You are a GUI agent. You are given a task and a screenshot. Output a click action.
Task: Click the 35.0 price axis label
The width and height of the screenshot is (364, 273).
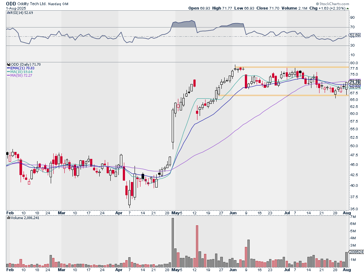click(x=354, y=209)
